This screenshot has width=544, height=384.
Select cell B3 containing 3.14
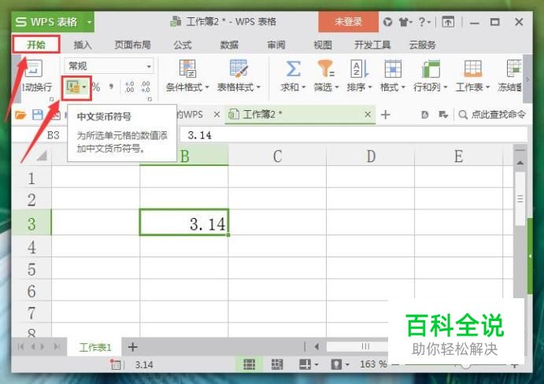tap(184, 223)
